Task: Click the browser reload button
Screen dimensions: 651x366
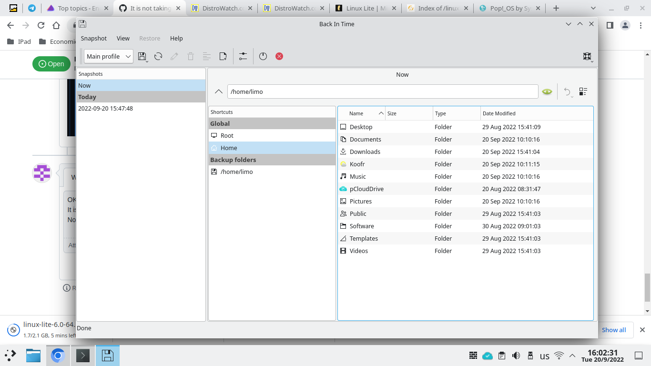Action: tap(41, 26)
